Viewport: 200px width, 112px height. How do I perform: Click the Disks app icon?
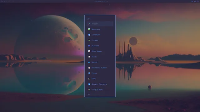pos(89,57)
